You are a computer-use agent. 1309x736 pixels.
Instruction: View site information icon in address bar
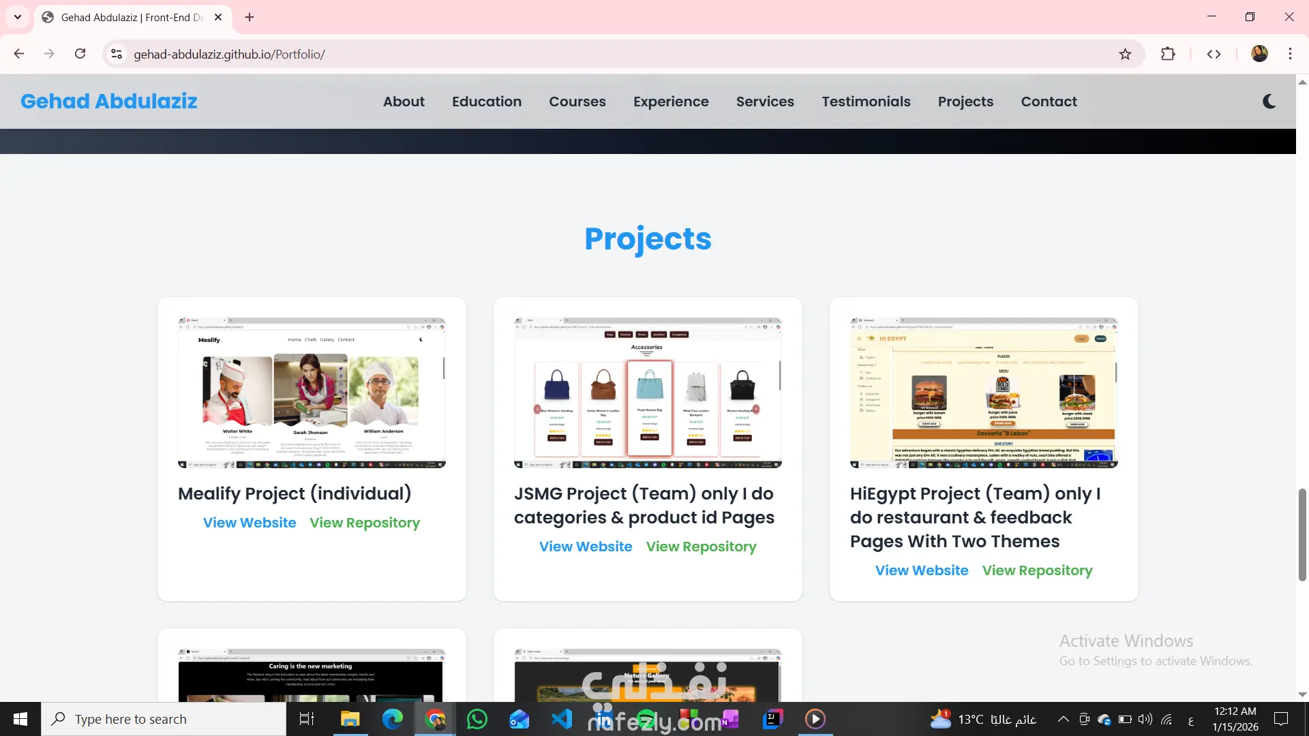117,54
